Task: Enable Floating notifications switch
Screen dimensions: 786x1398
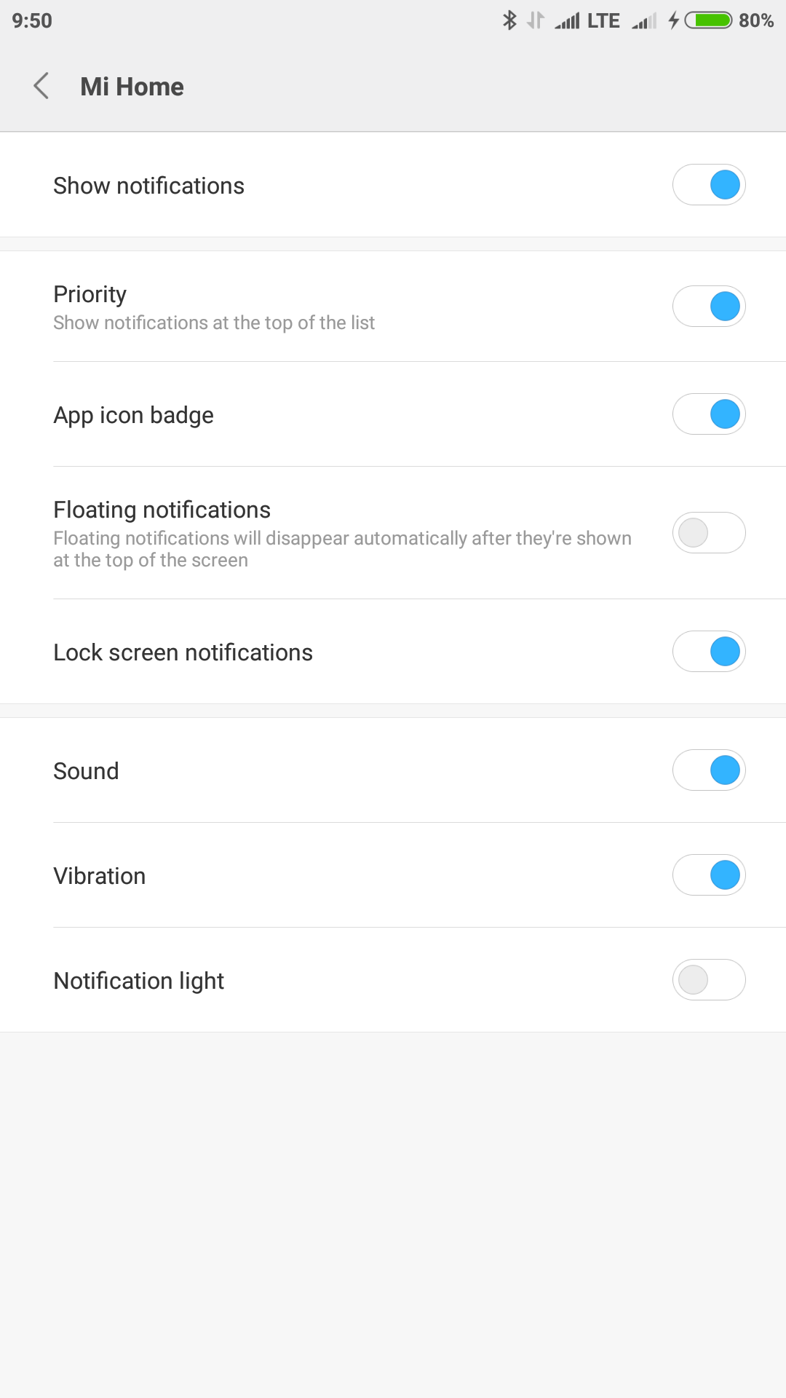Action: (x=709, y=533)
